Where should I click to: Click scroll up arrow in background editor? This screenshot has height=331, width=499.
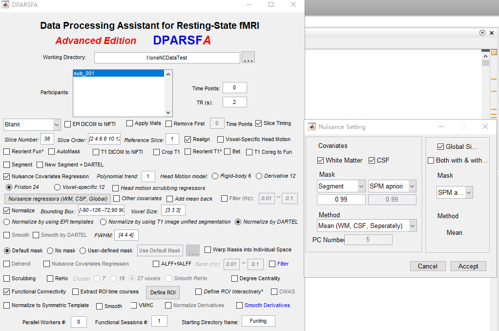(485, 56)
